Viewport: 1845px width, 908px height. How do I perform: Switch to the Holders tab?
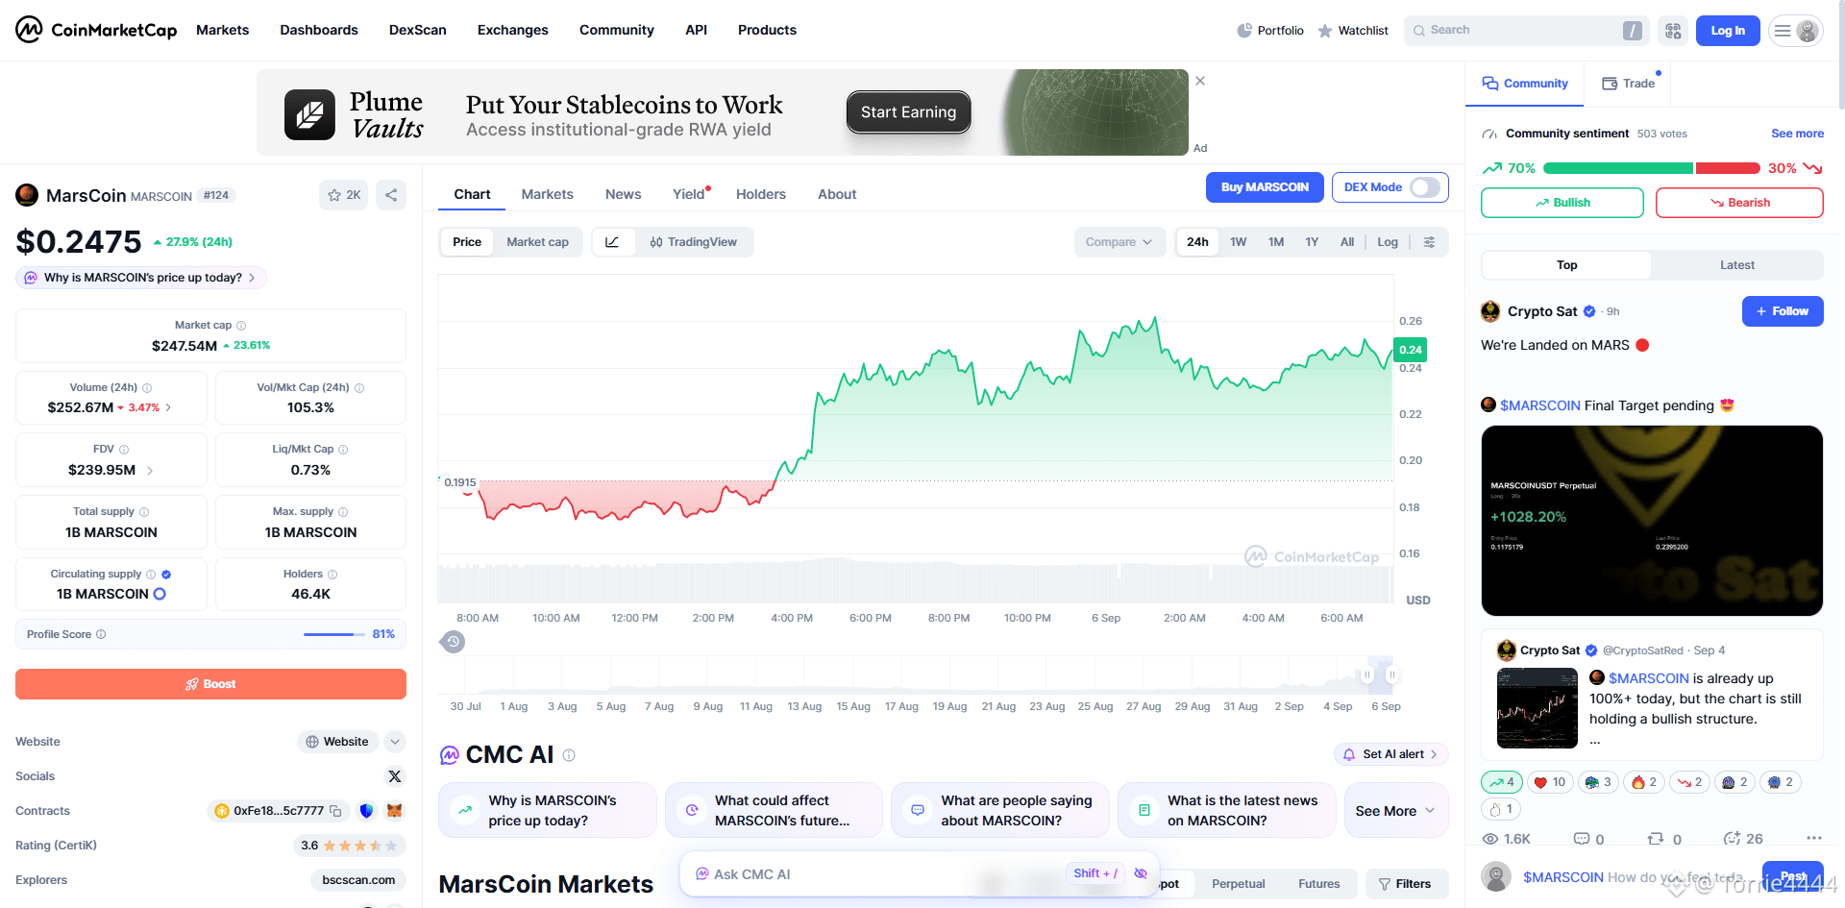click(761, 194)
